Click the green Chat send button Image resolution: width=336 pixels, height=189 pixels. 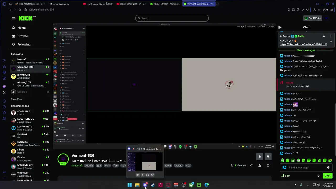click(327, 176)
